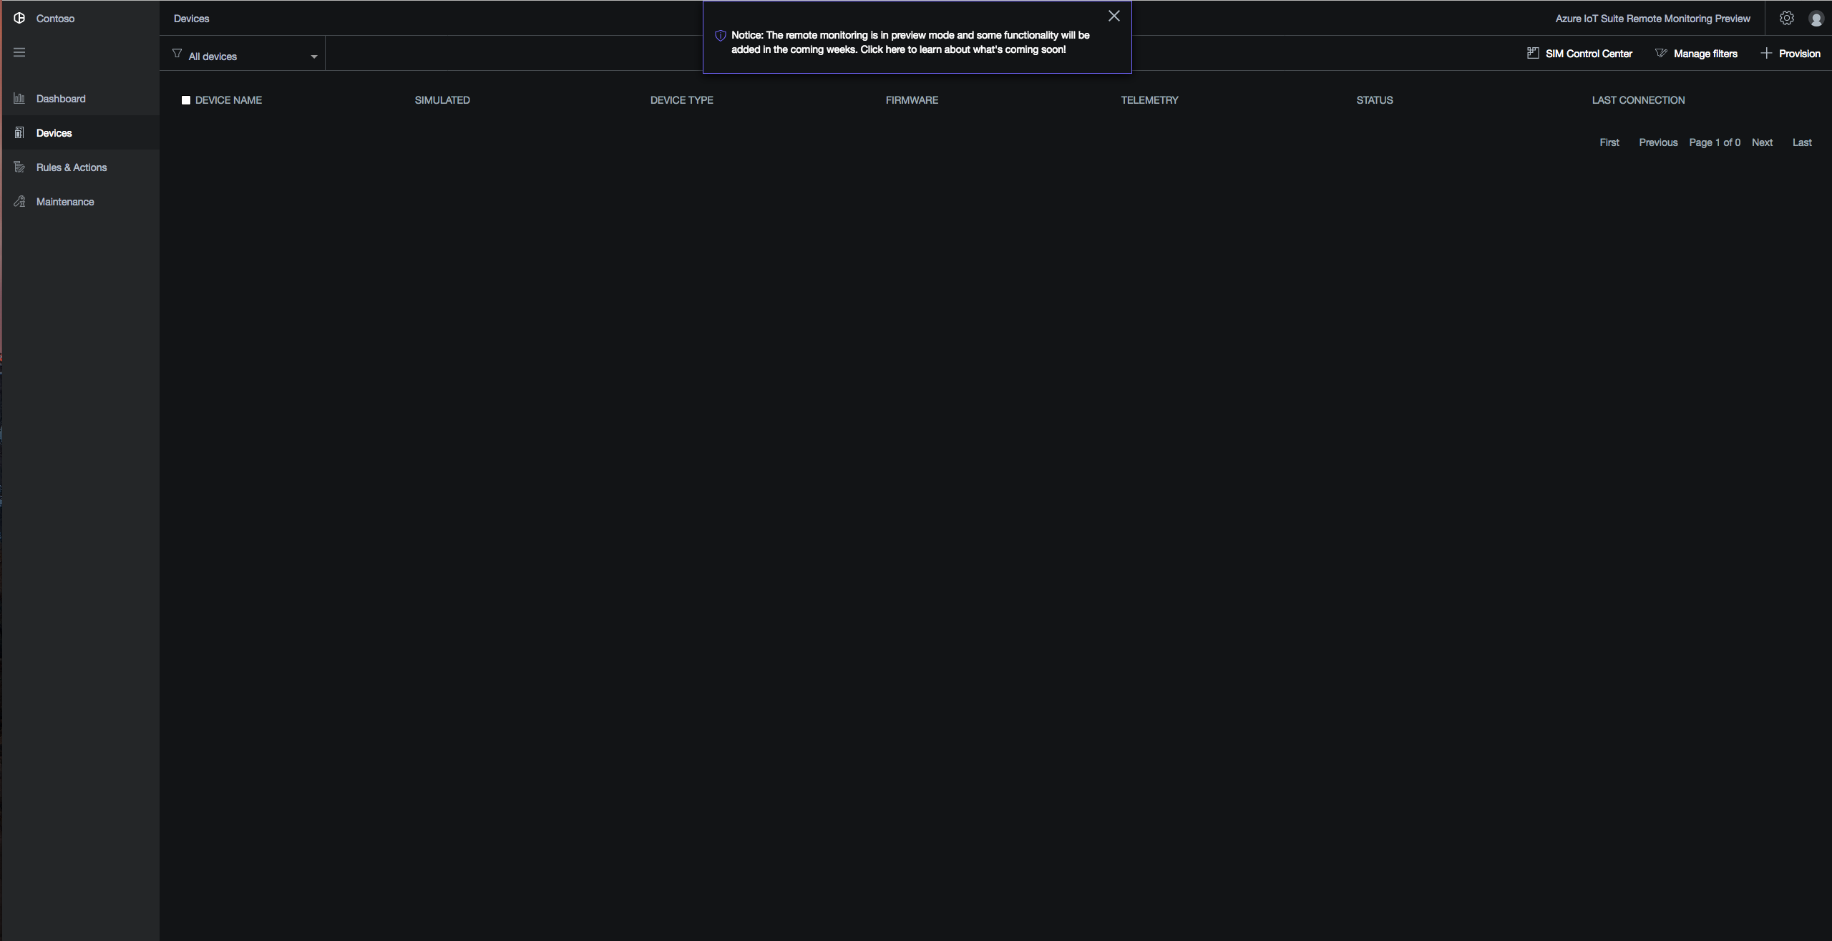Open the settings gear
The height and width of the screenshot is (941, 1832).
[1787, 18]
